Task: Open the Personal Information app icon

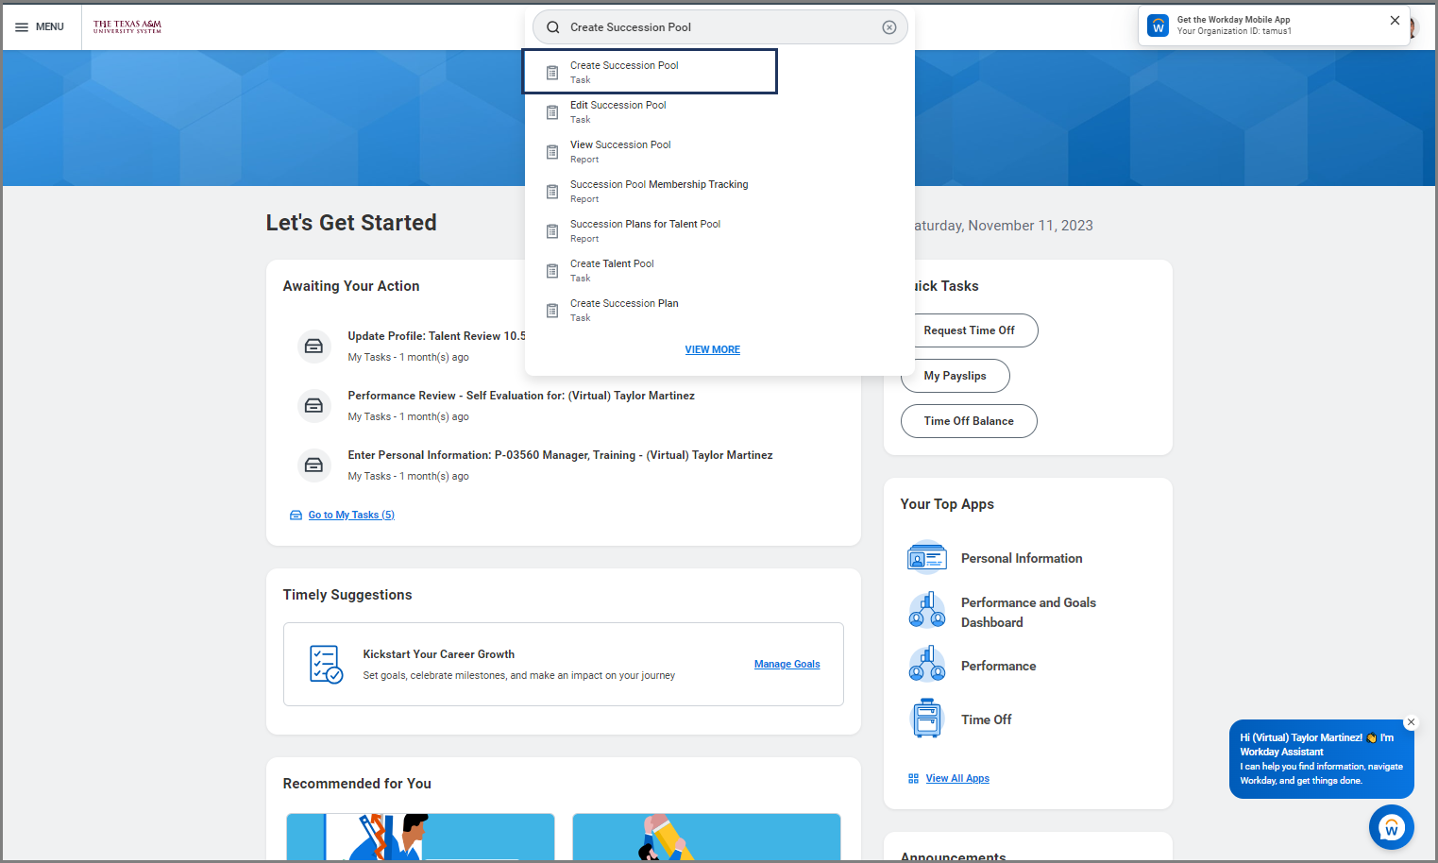Action: (x=926, y=558)
